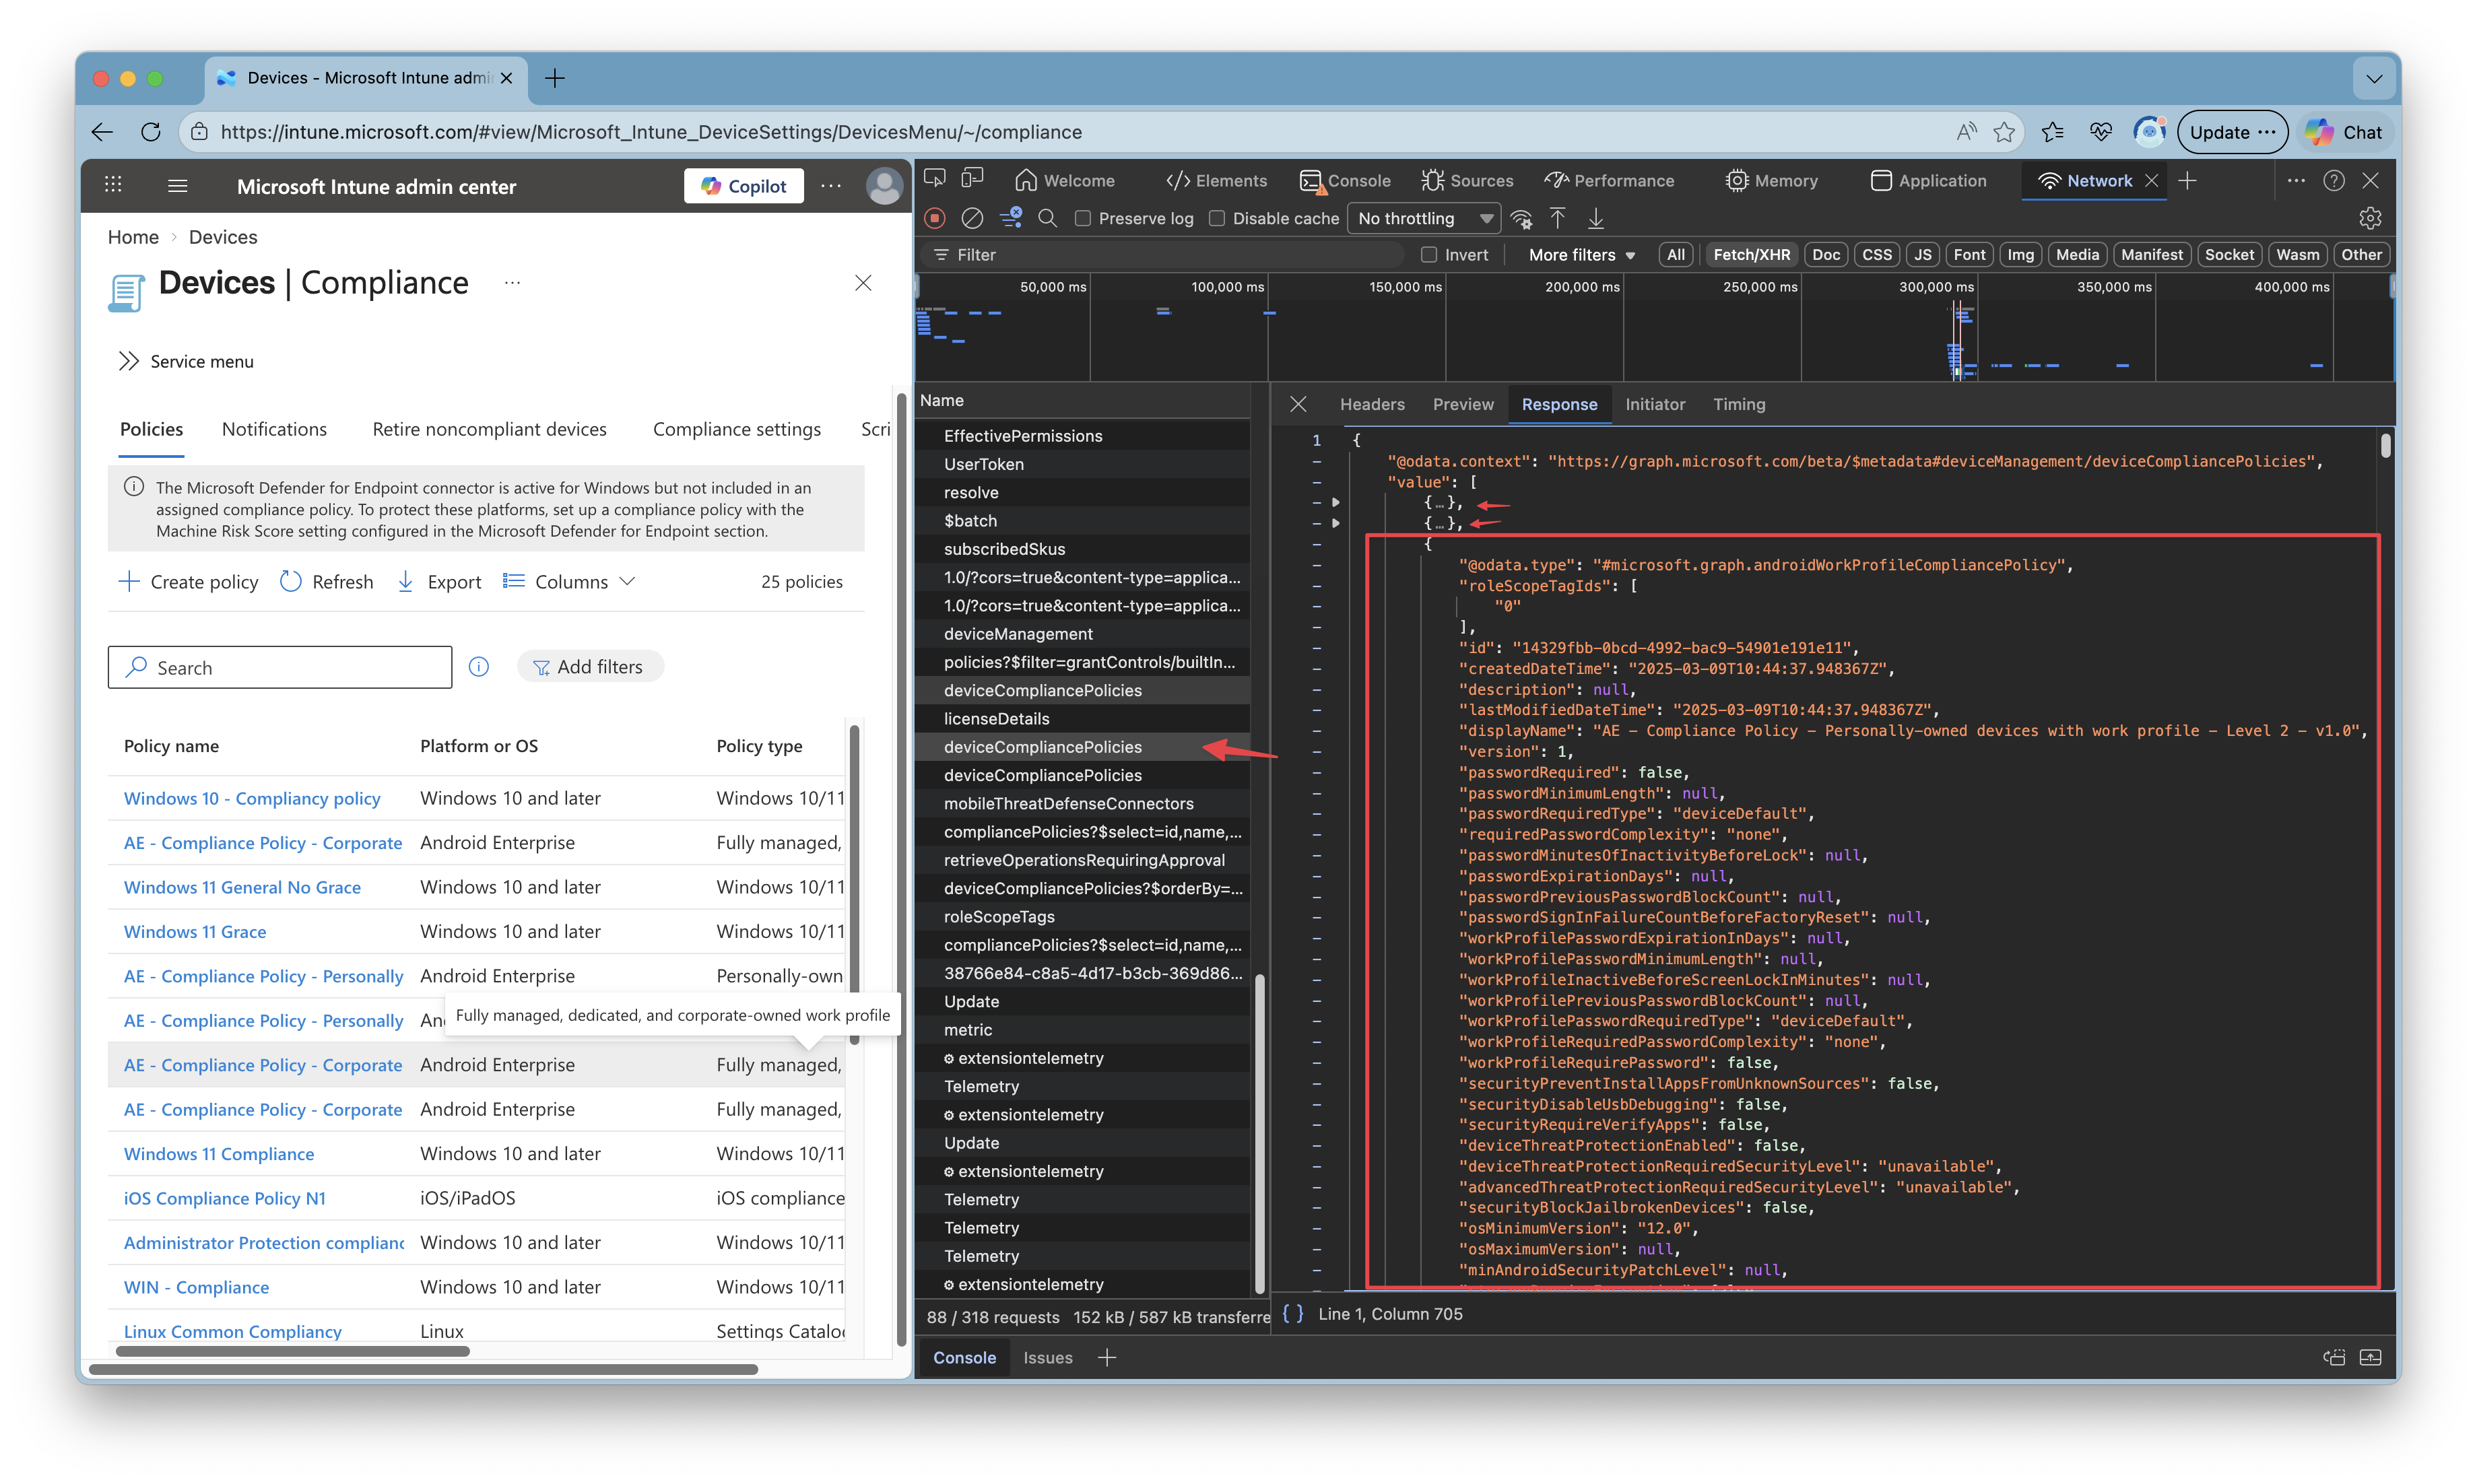This screenshot has height=1484, width=2477.
Task: Open DevTools settings gear
Action: point(2369,218)
